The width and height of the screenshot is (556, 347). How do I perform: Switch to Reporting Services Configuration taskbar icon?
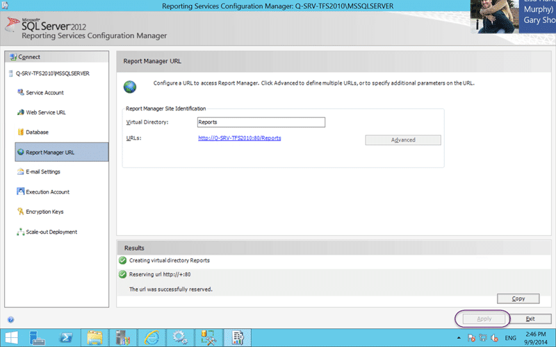pyautogui.click(x=237, y=337)
